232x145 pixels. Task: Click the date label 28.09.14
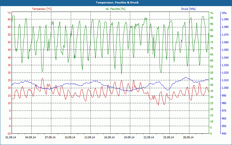[x=188, y=137]
